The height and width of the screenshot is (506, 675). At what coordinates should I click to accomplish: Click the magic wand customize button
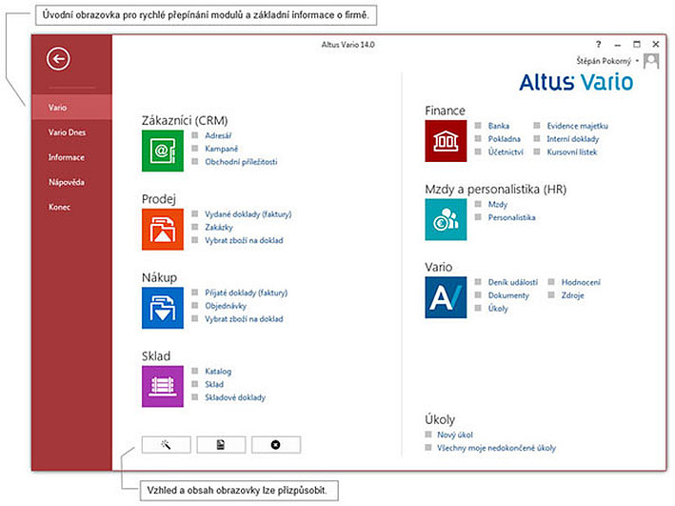point(167,445)
